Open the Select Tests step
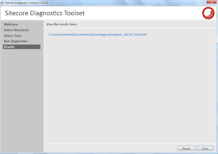Screen dimensions: 218x154 [13, 36]
